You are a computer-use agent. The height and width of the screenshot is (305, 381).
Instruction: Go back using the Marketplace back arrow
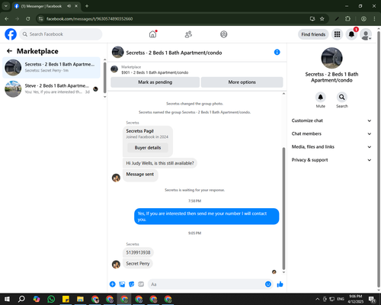point(10,51)
